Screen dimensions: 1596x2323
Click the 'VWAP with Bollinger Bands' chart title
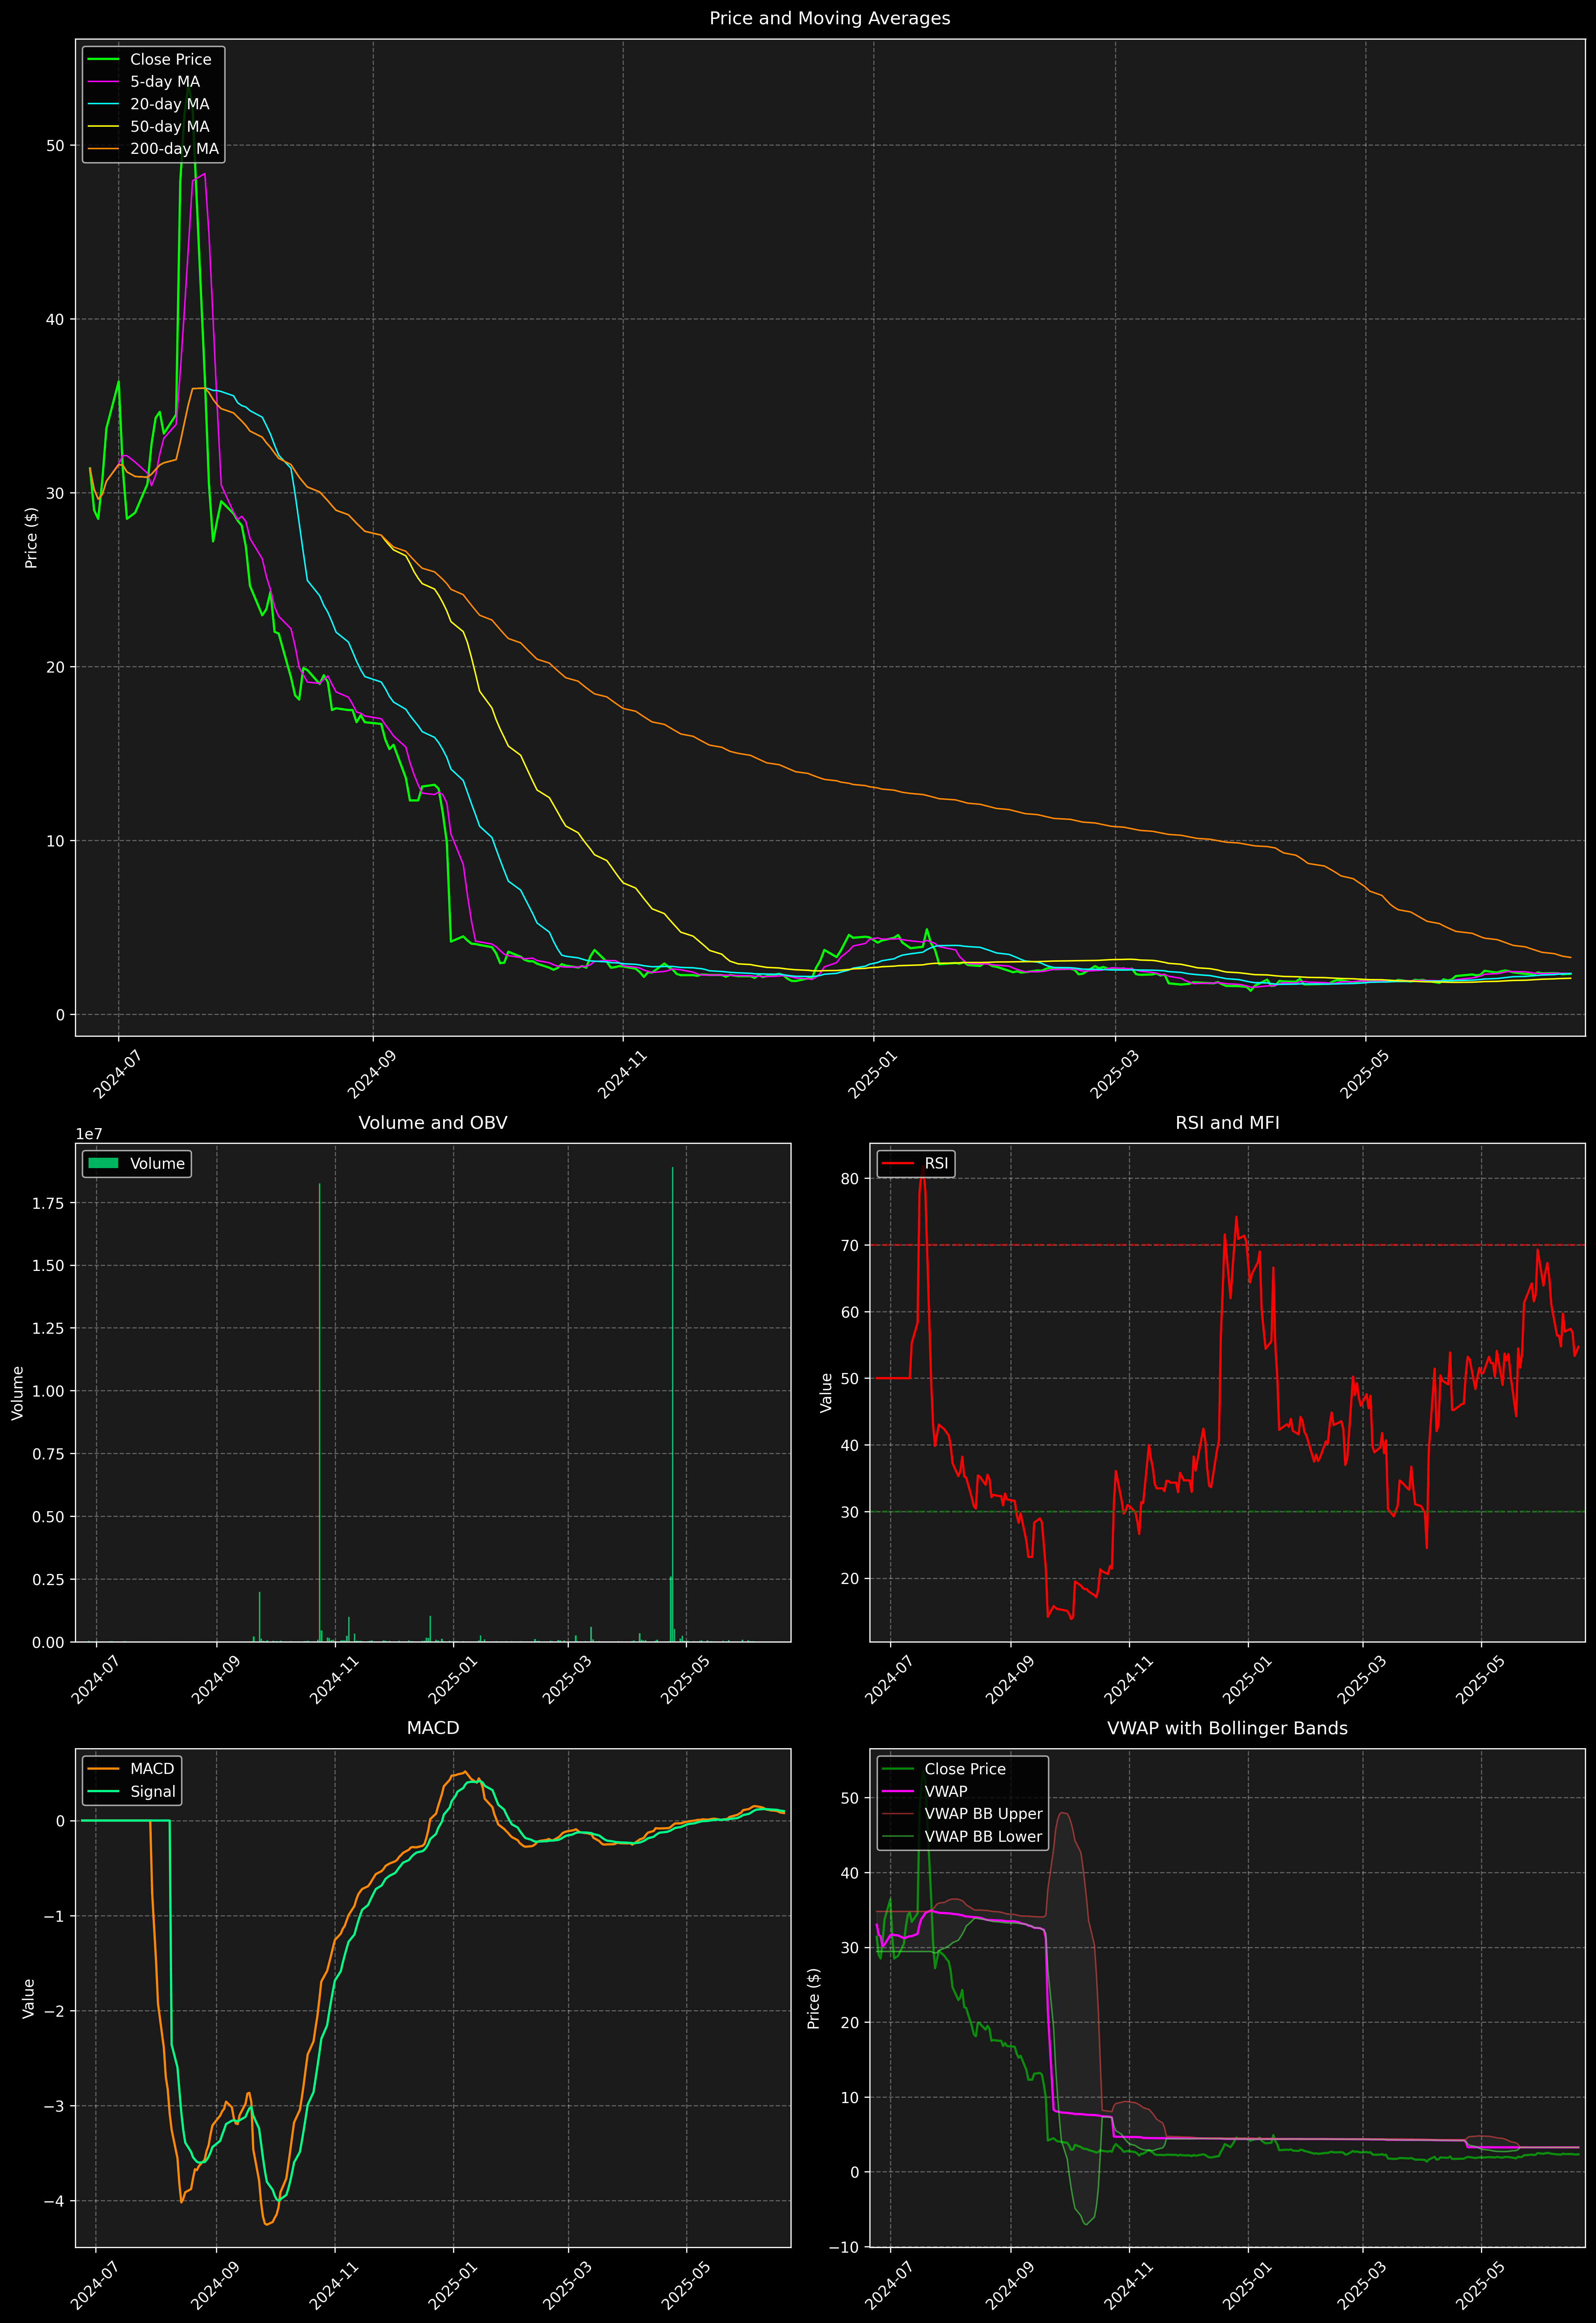click(x=1227, y=1728)
